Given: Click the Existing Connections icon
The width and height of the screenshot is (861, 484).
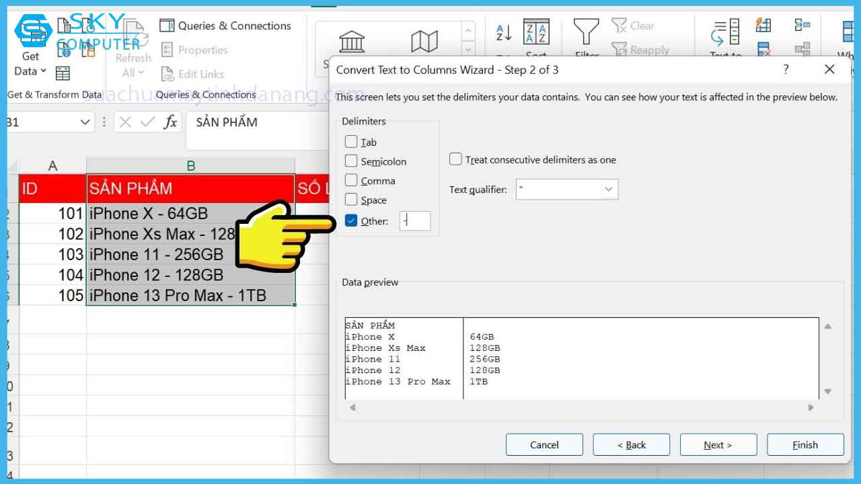Looking at the screenshot, I should point(88,50).
